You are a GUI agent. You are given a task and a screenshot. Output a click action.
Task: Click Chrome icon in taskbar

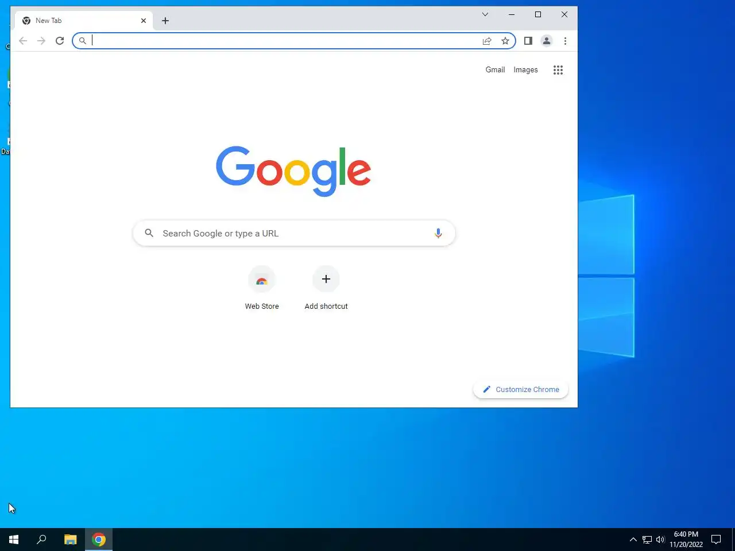(x=99, y=540)
